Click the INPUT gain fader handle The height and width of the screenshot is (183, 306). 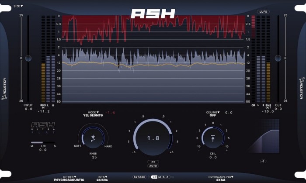[28, 58]
